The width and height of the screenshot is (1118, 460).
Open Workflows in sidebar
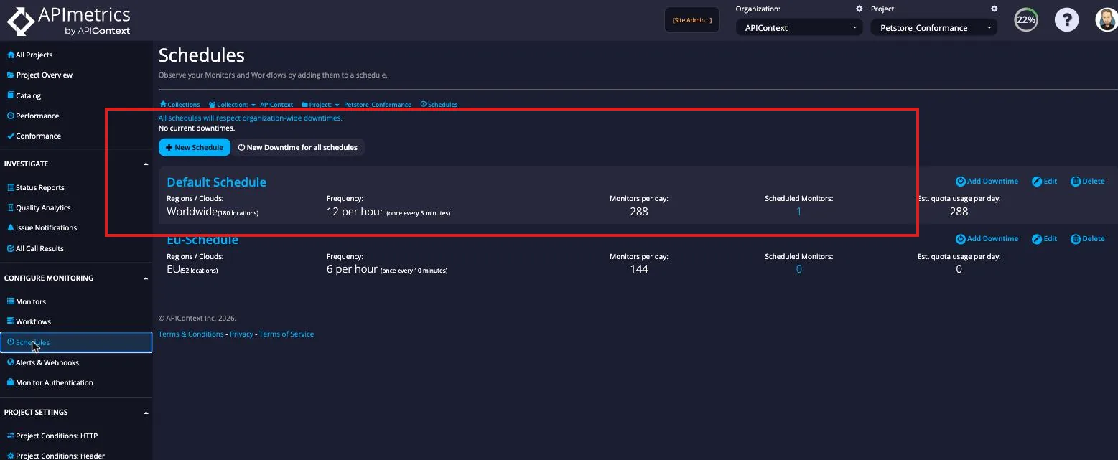point(29,321)
